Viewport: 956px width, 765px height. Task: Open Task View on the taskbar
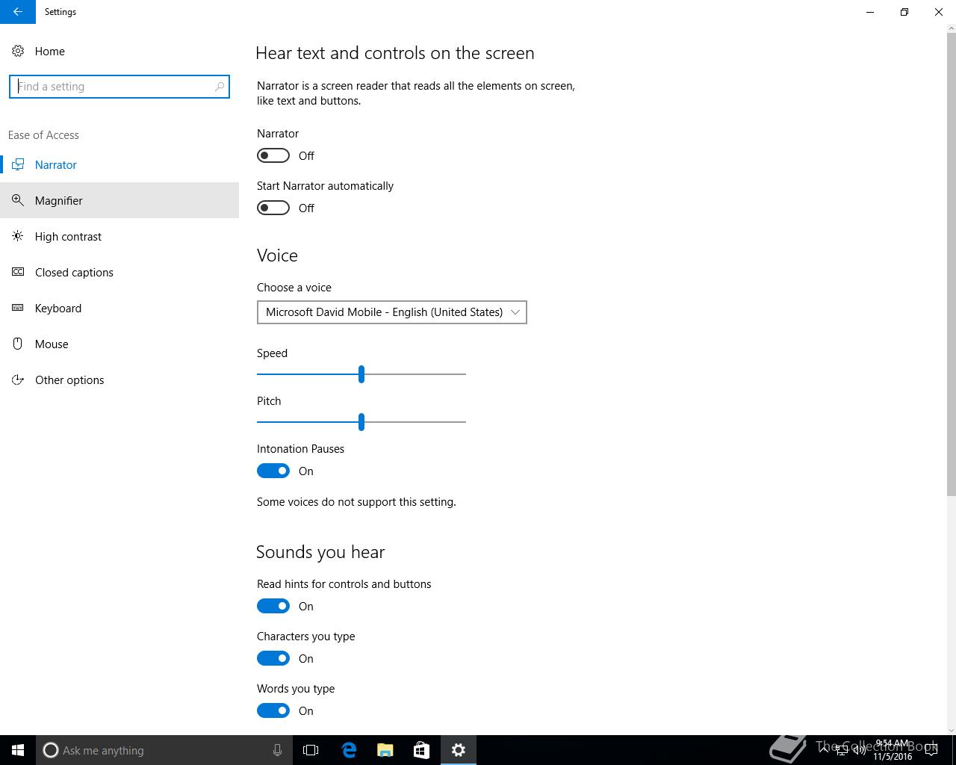pos(311,750)
